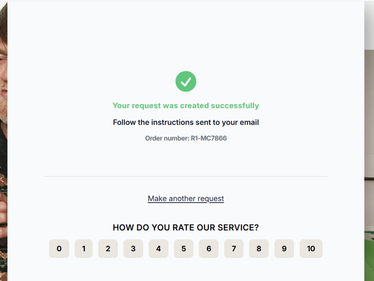
Task: Give the top rating of 10
Action: click(311, 248)
